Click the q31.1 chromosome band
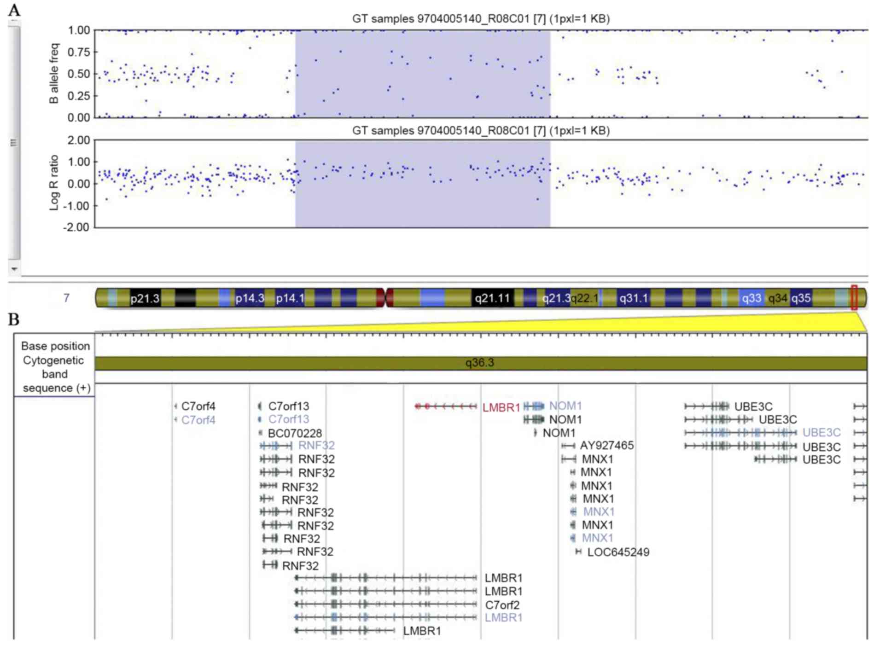The height and width of the screenshot is (645, 874). coord(634,298)
